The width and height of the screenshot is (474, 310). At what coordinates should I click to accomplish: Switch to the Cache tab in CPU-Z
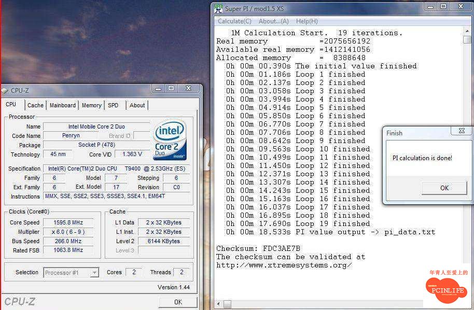(35, 105)
